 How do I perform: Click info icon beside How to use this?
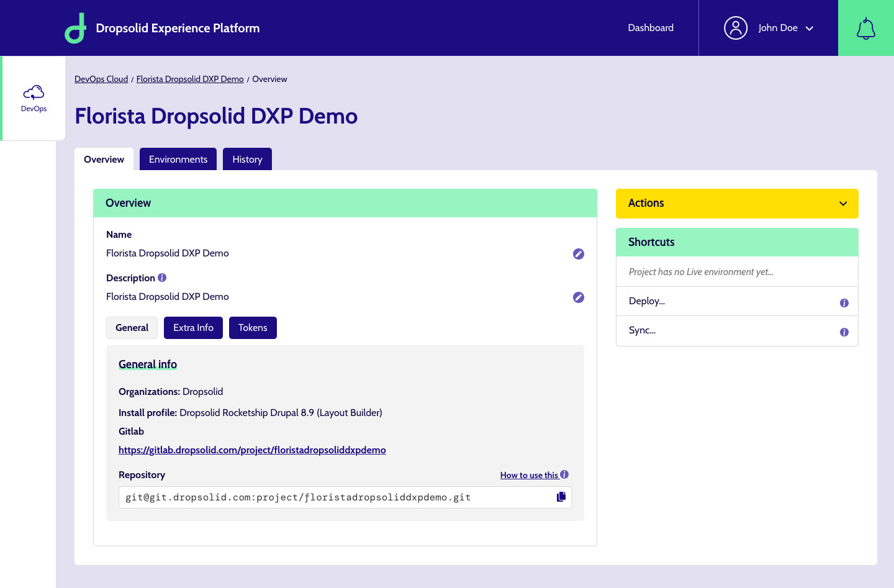(x=564, y=474)
